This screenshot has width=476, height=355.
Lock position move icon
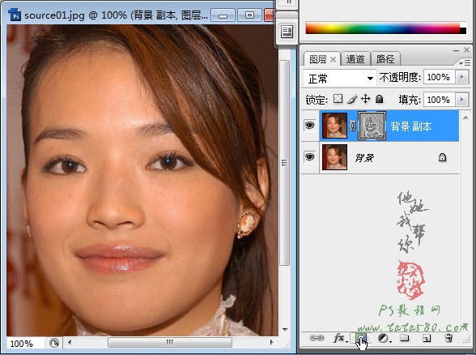point(366,99)
